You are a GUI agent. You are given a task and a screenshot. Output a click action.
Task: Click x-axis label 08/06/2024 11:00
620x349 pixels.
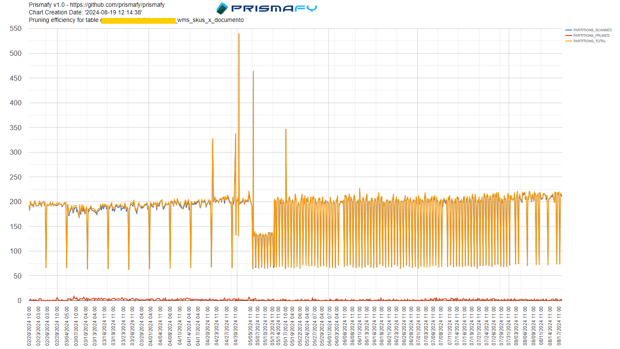coord(525,326)
